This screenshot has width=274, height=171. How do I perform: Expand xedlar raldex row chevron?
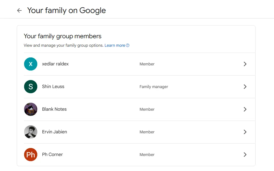click(245, 64)
